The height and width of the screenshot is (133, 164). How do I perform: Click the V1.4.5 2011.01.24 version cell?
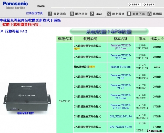tap(142, 67)
